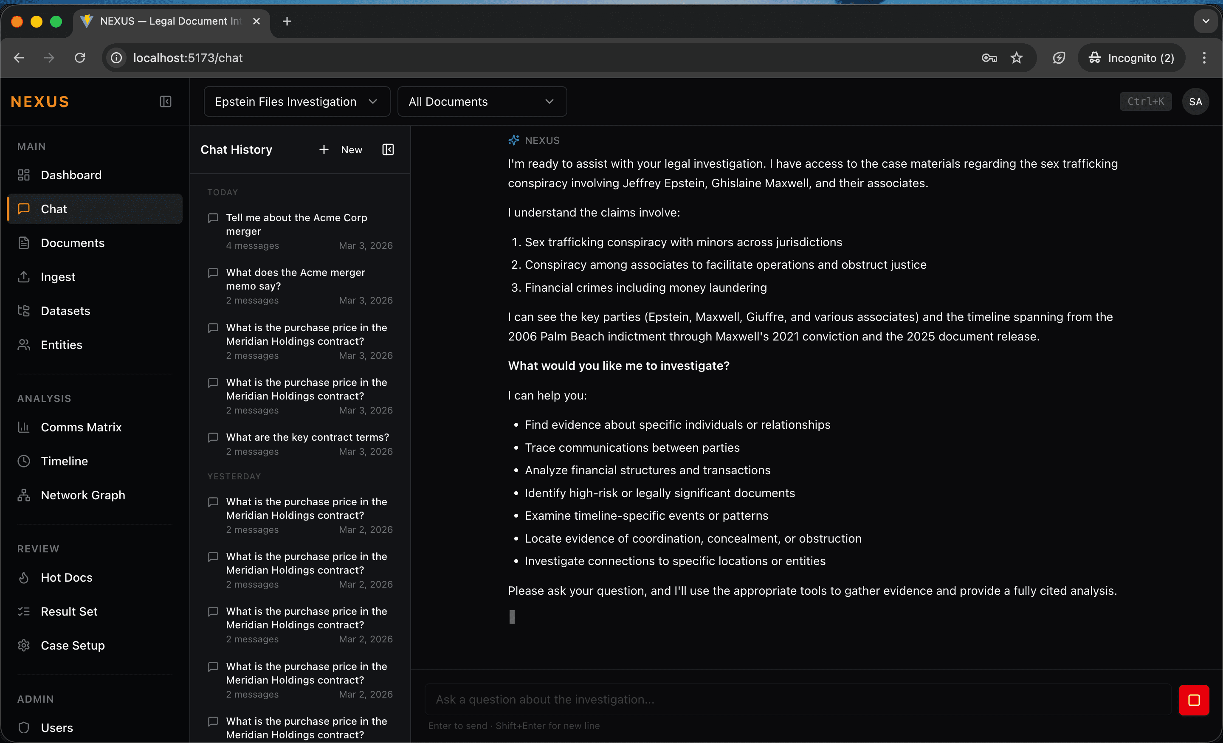Click the SA user avatar
This screenshot has height=743, width=1223.
point(1195,102)
